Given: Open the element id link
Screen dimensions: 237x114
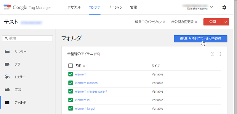Looking at the screenshot, I should [x=82, y=100].
